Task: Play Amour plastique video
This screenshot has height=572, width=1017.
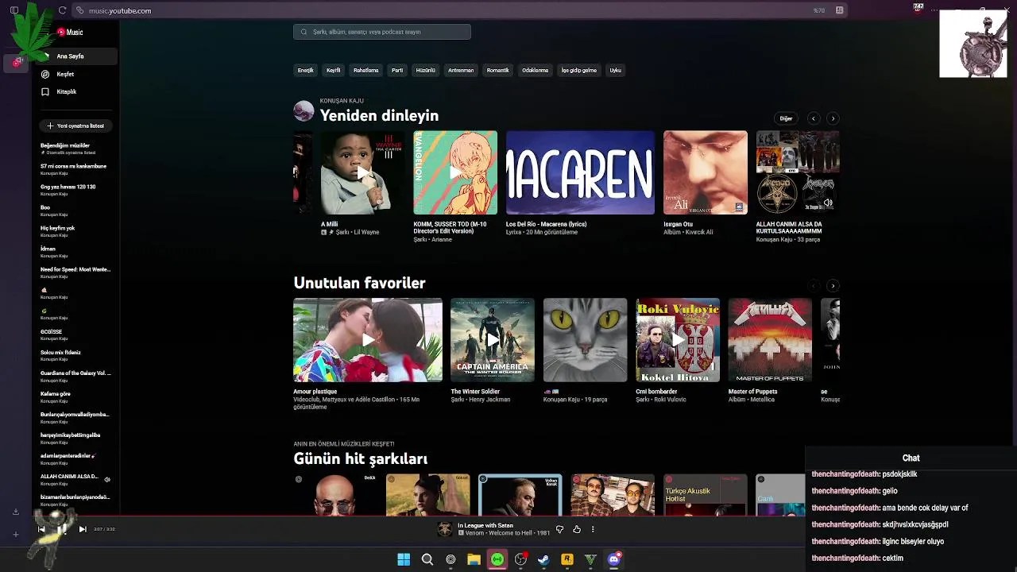Action: pyautogui.click(x=368, y=340)
